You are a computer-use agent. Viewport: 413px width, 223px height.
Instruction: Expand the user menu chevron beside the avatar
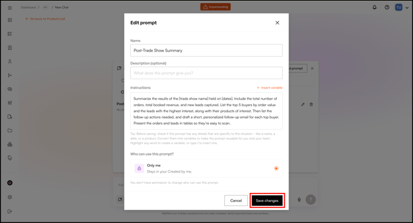(x=407, y=8)
